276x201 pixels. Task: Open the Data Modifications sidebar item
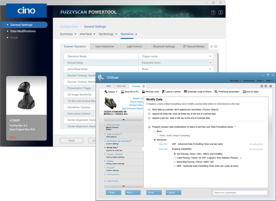click(23, 31)
